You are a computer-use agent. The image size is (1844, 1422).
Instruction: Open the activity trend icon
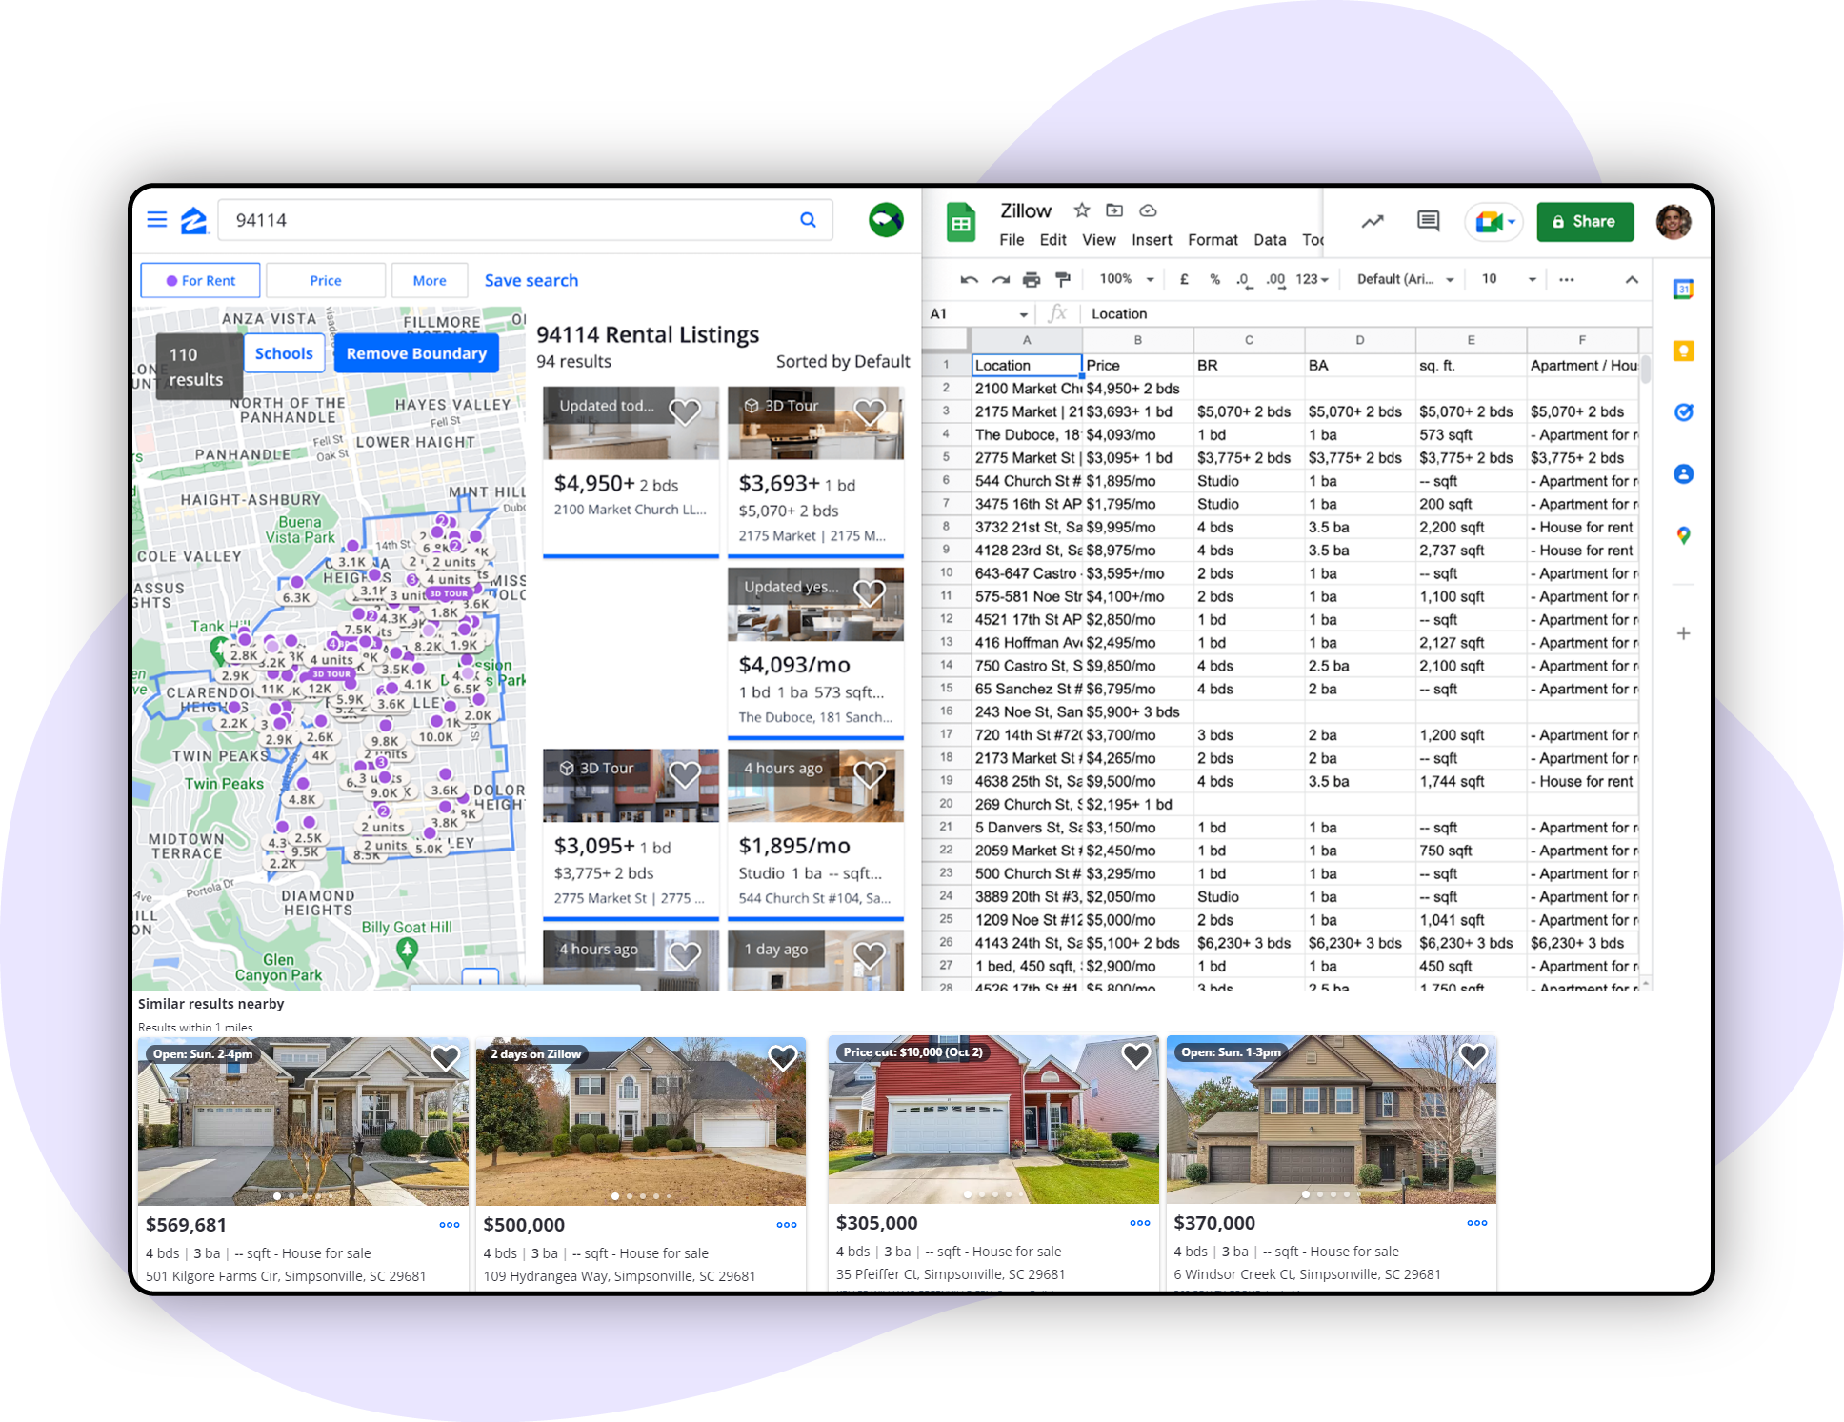point(1372,221)
